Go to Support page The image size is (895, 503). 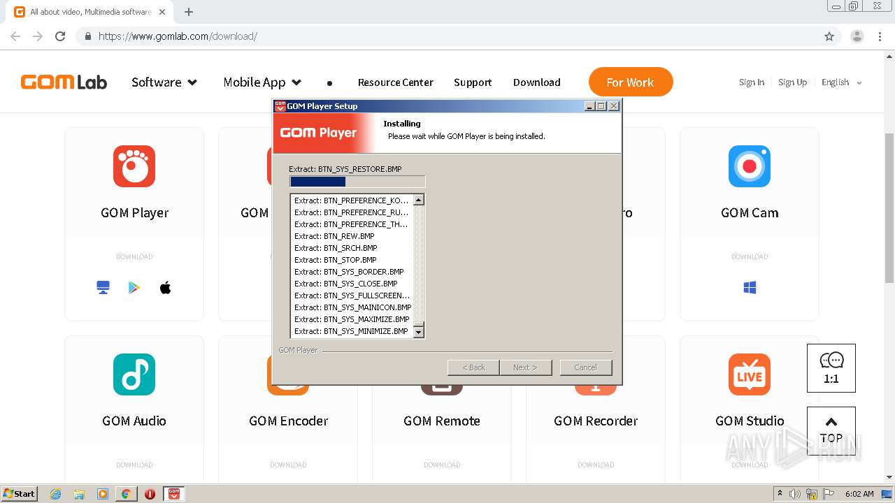tap(473, 82)
